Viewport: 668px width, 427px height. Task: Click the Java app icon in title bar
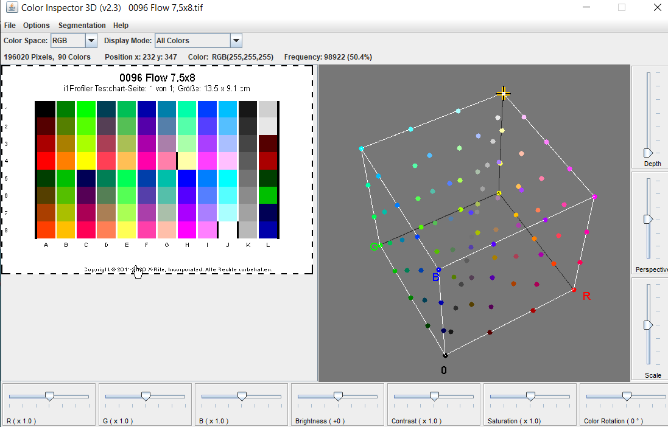pyautogui.click(x=12, y=8)
